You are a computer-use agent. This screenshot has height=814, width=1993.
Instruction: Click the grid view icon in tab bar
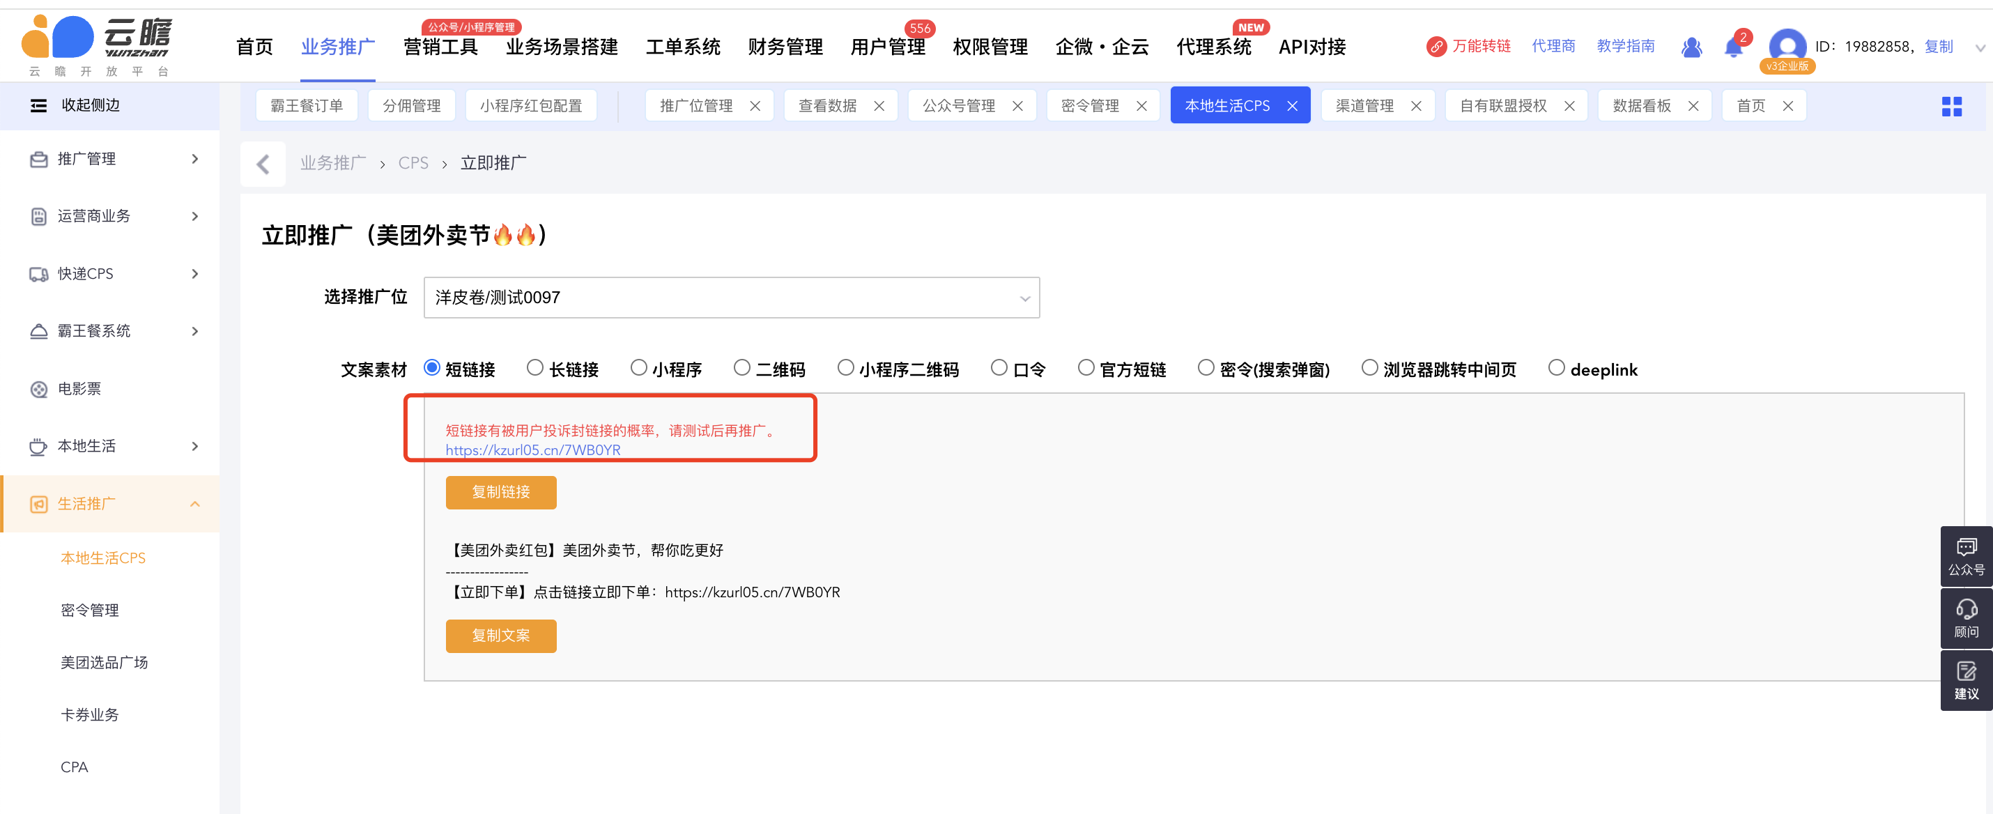pos(1950,106)
